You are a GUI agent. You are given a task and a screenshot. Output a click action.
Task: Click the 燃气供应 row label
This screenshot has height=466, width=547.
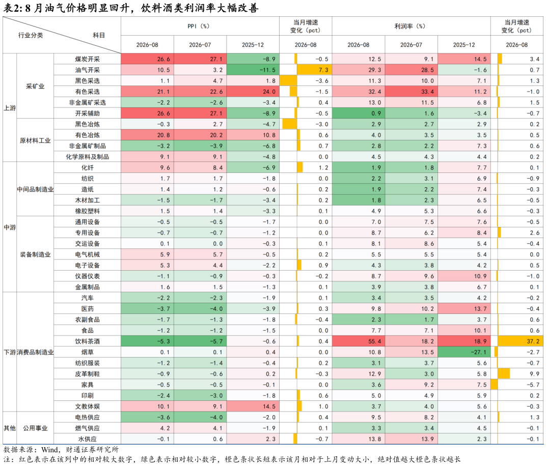[x=88, y=428]
